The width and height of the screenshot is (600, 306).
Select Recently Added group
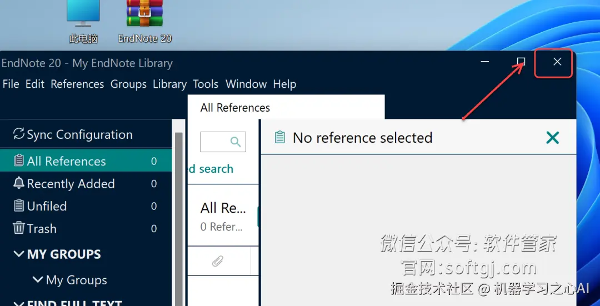(86, 184)
